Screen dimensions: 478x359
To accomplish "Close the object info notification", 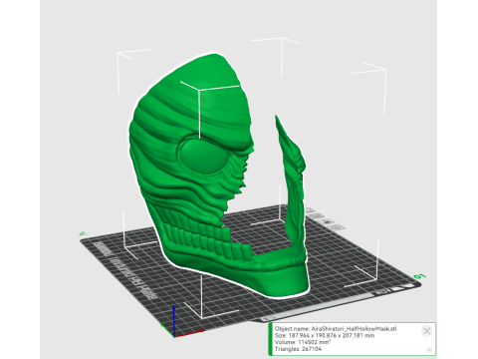I will pos(426,331).
